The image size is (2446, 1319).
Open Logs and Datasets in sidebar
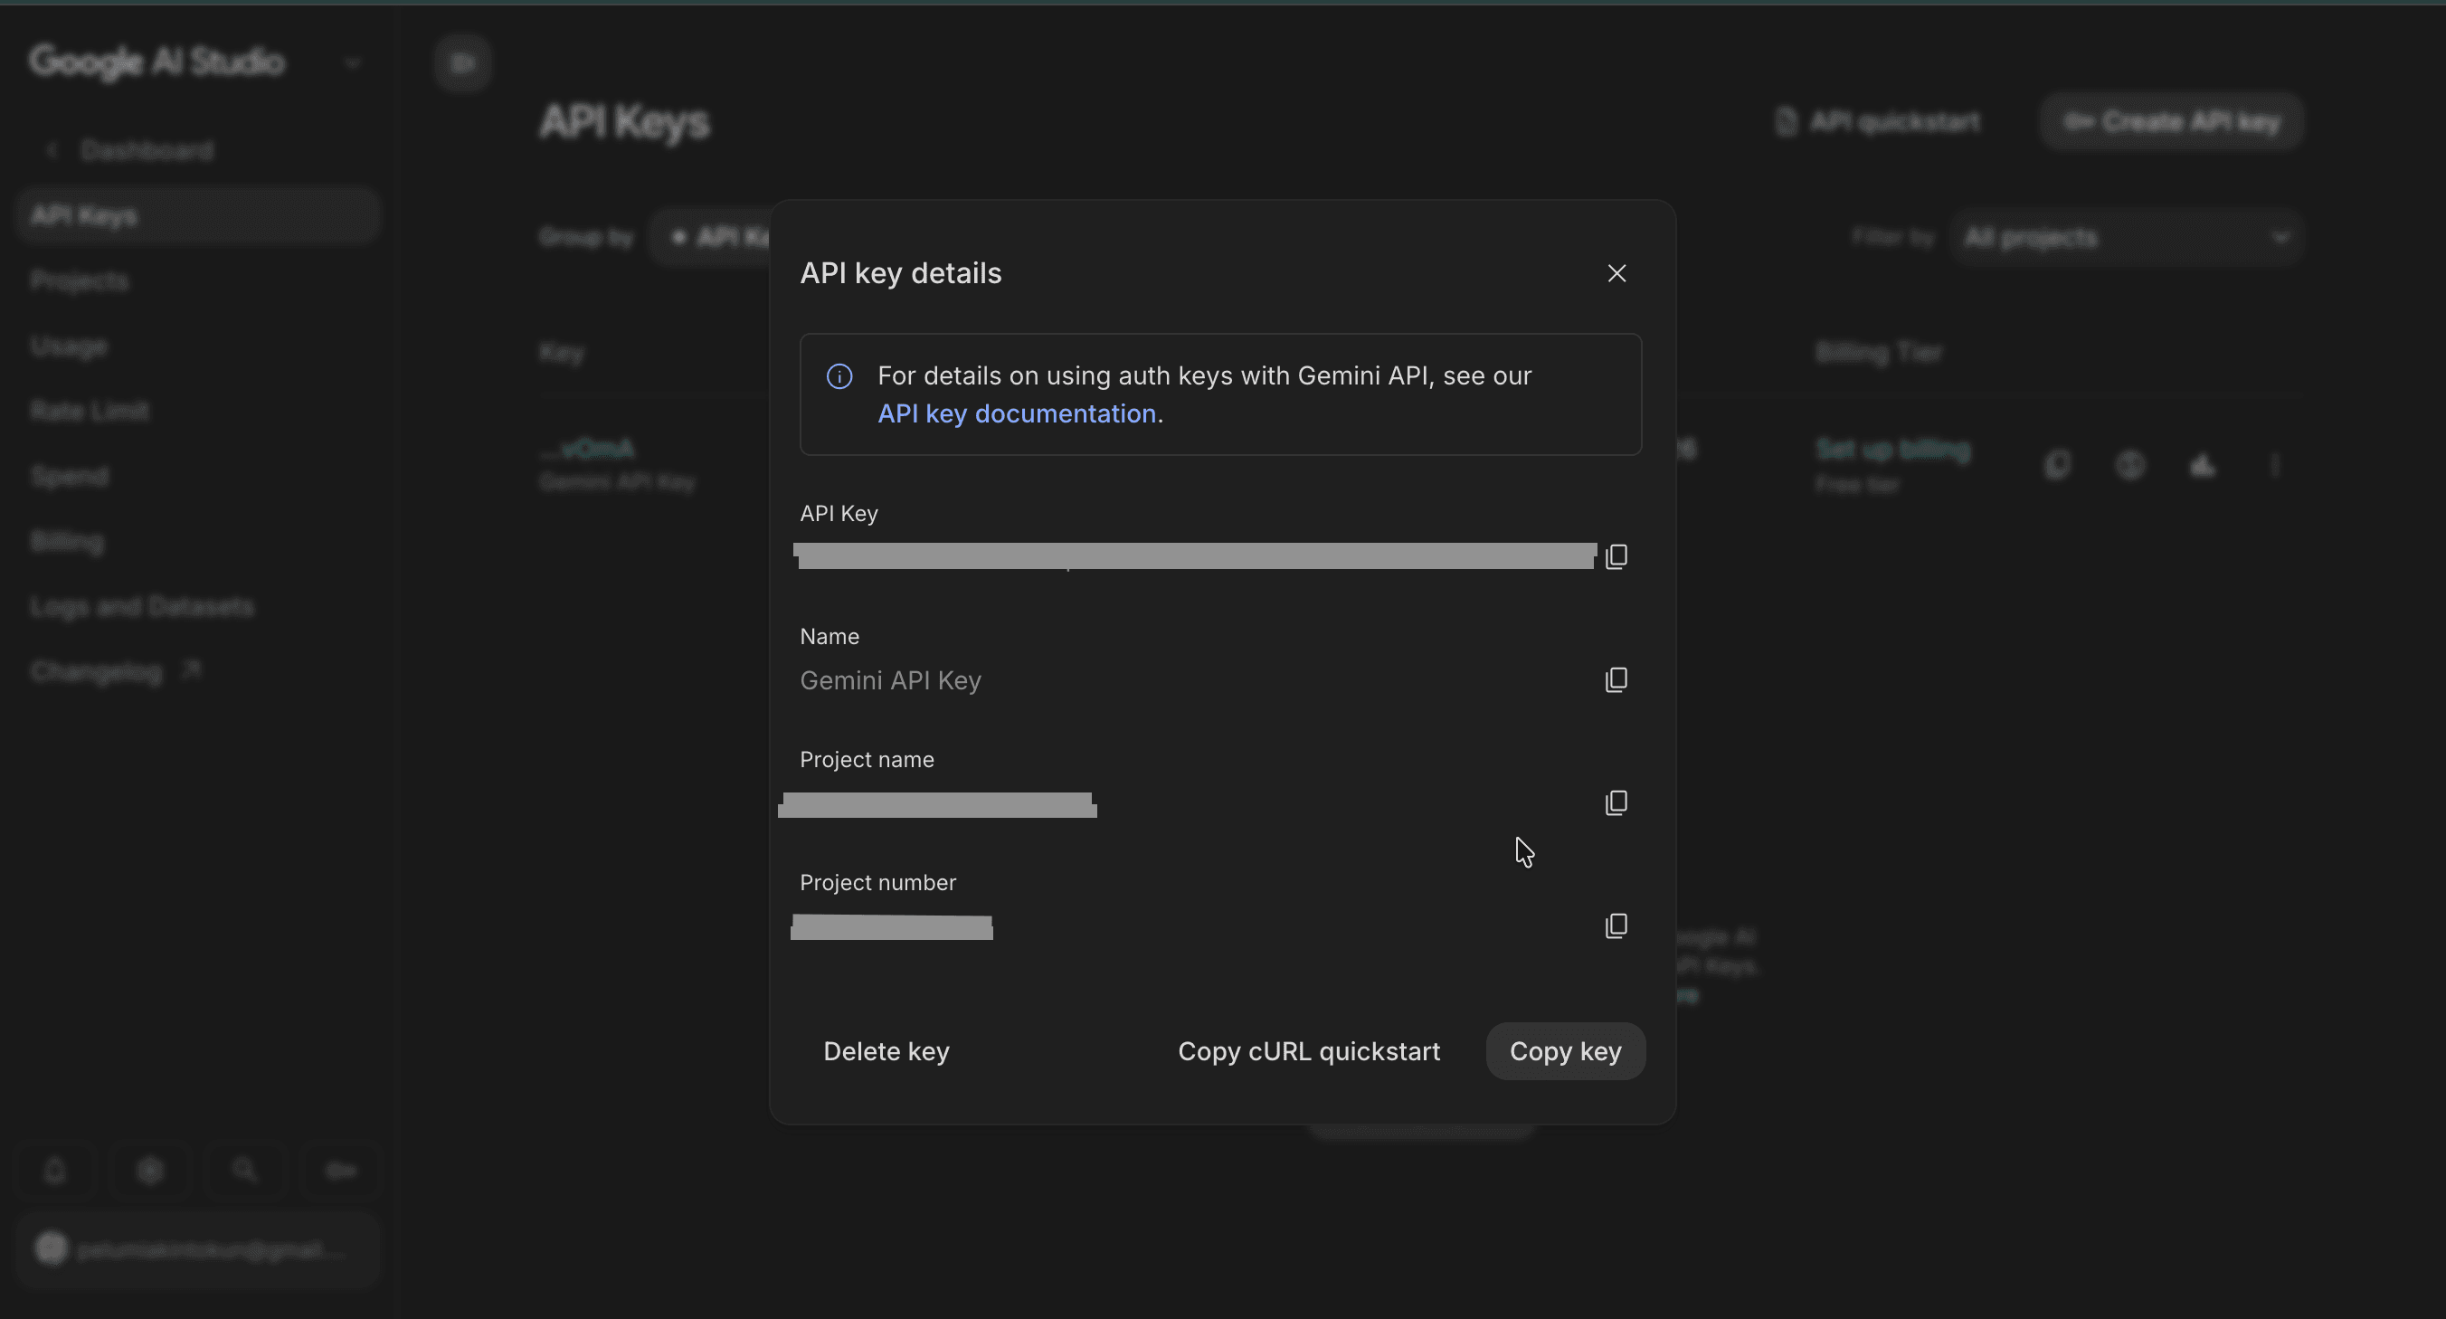[141, 607]
